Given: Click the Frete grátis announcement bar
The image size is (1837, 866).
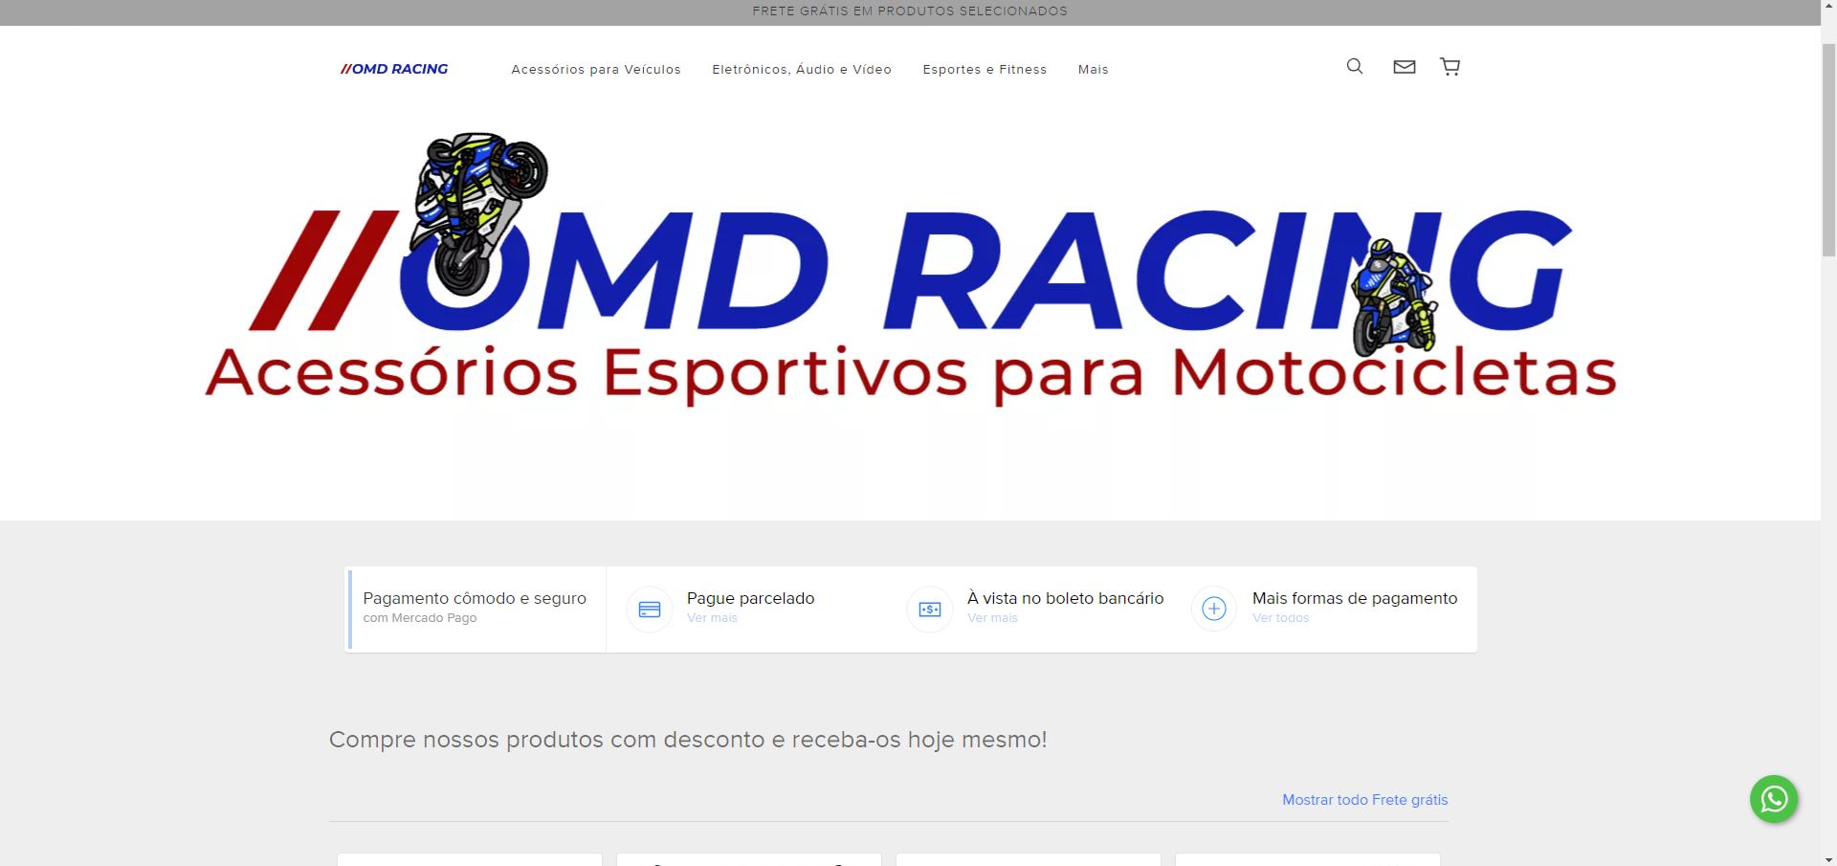Looking at the screenshot, I should click(910, 11).
